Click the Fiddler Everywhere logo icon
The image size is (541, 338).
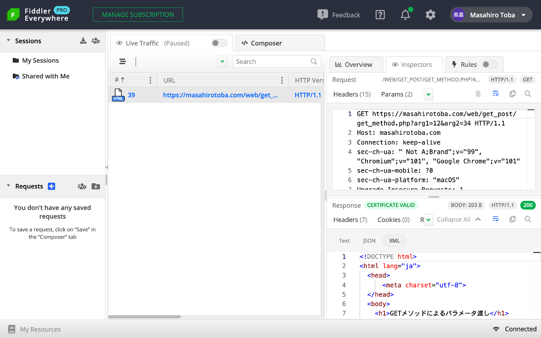tap(13, 15)
